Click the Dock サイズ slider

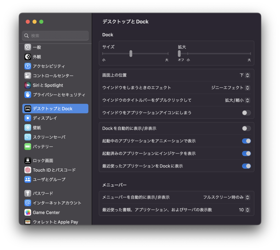coord(135,53)
